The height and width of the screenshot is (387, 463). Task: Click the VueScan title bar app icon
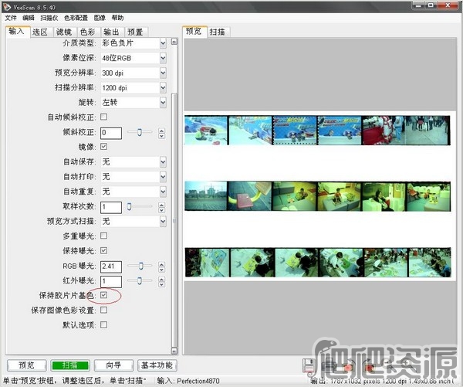coord(6,5)
